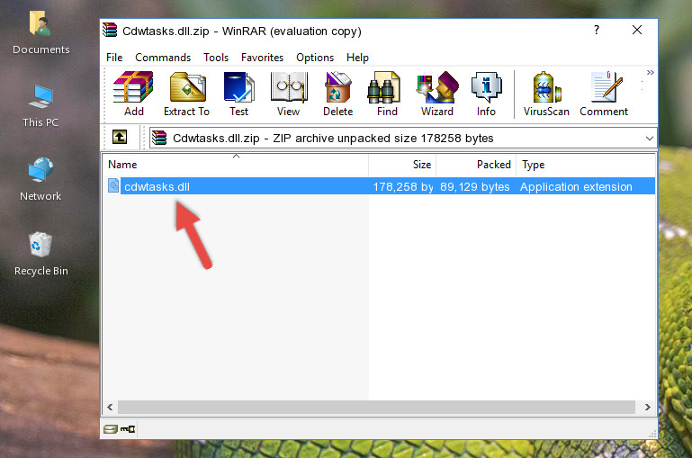Click the Application extension type cell
This screenshot has height=458, width=692.
[576, 186]
